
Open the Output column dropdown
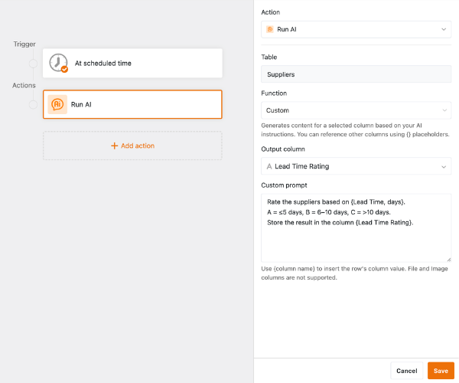(356, 166)
